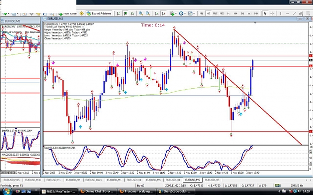Screen dimensions: 313x195
Task: Open the EURUSD,M30 chart tab
Action: click(x=33, y=180)
